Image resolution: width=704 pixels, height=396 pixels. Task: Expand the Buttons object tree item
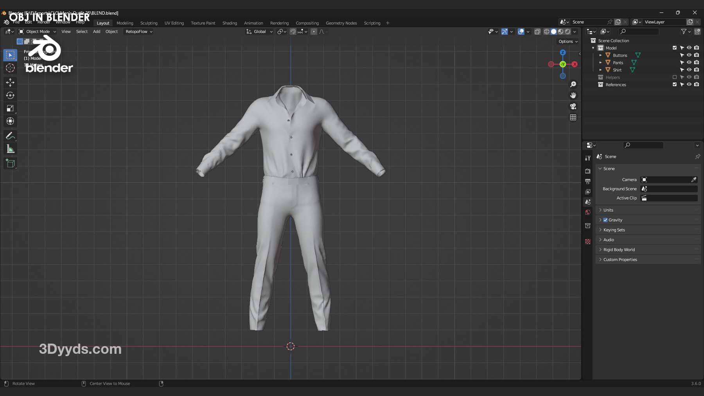click(601, 56)
